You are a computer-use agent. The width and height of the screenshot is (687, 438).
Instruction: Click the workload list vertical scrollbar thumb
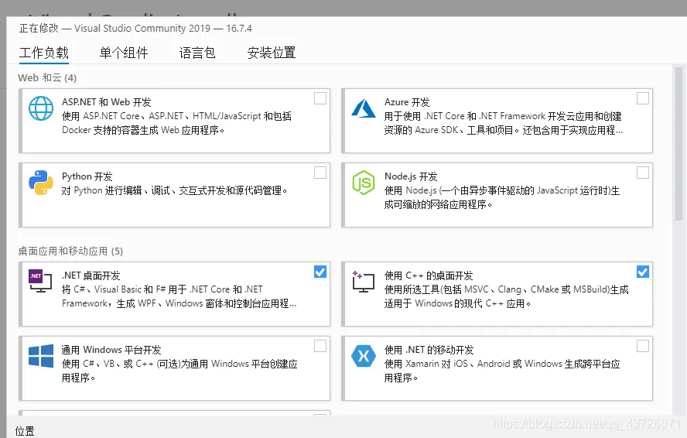pyautogui.click(x=679, y=144)
